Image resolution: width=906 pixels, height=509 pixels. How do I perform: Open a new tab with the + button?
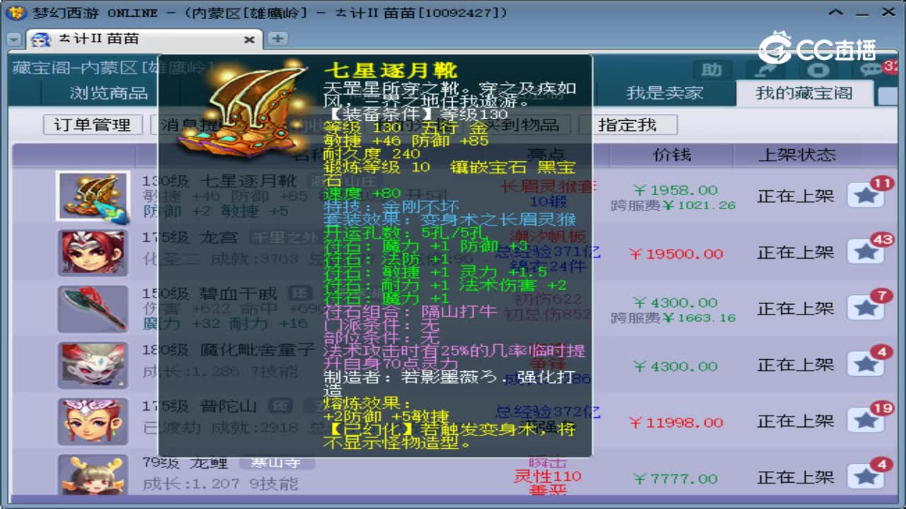click(276, 40)
